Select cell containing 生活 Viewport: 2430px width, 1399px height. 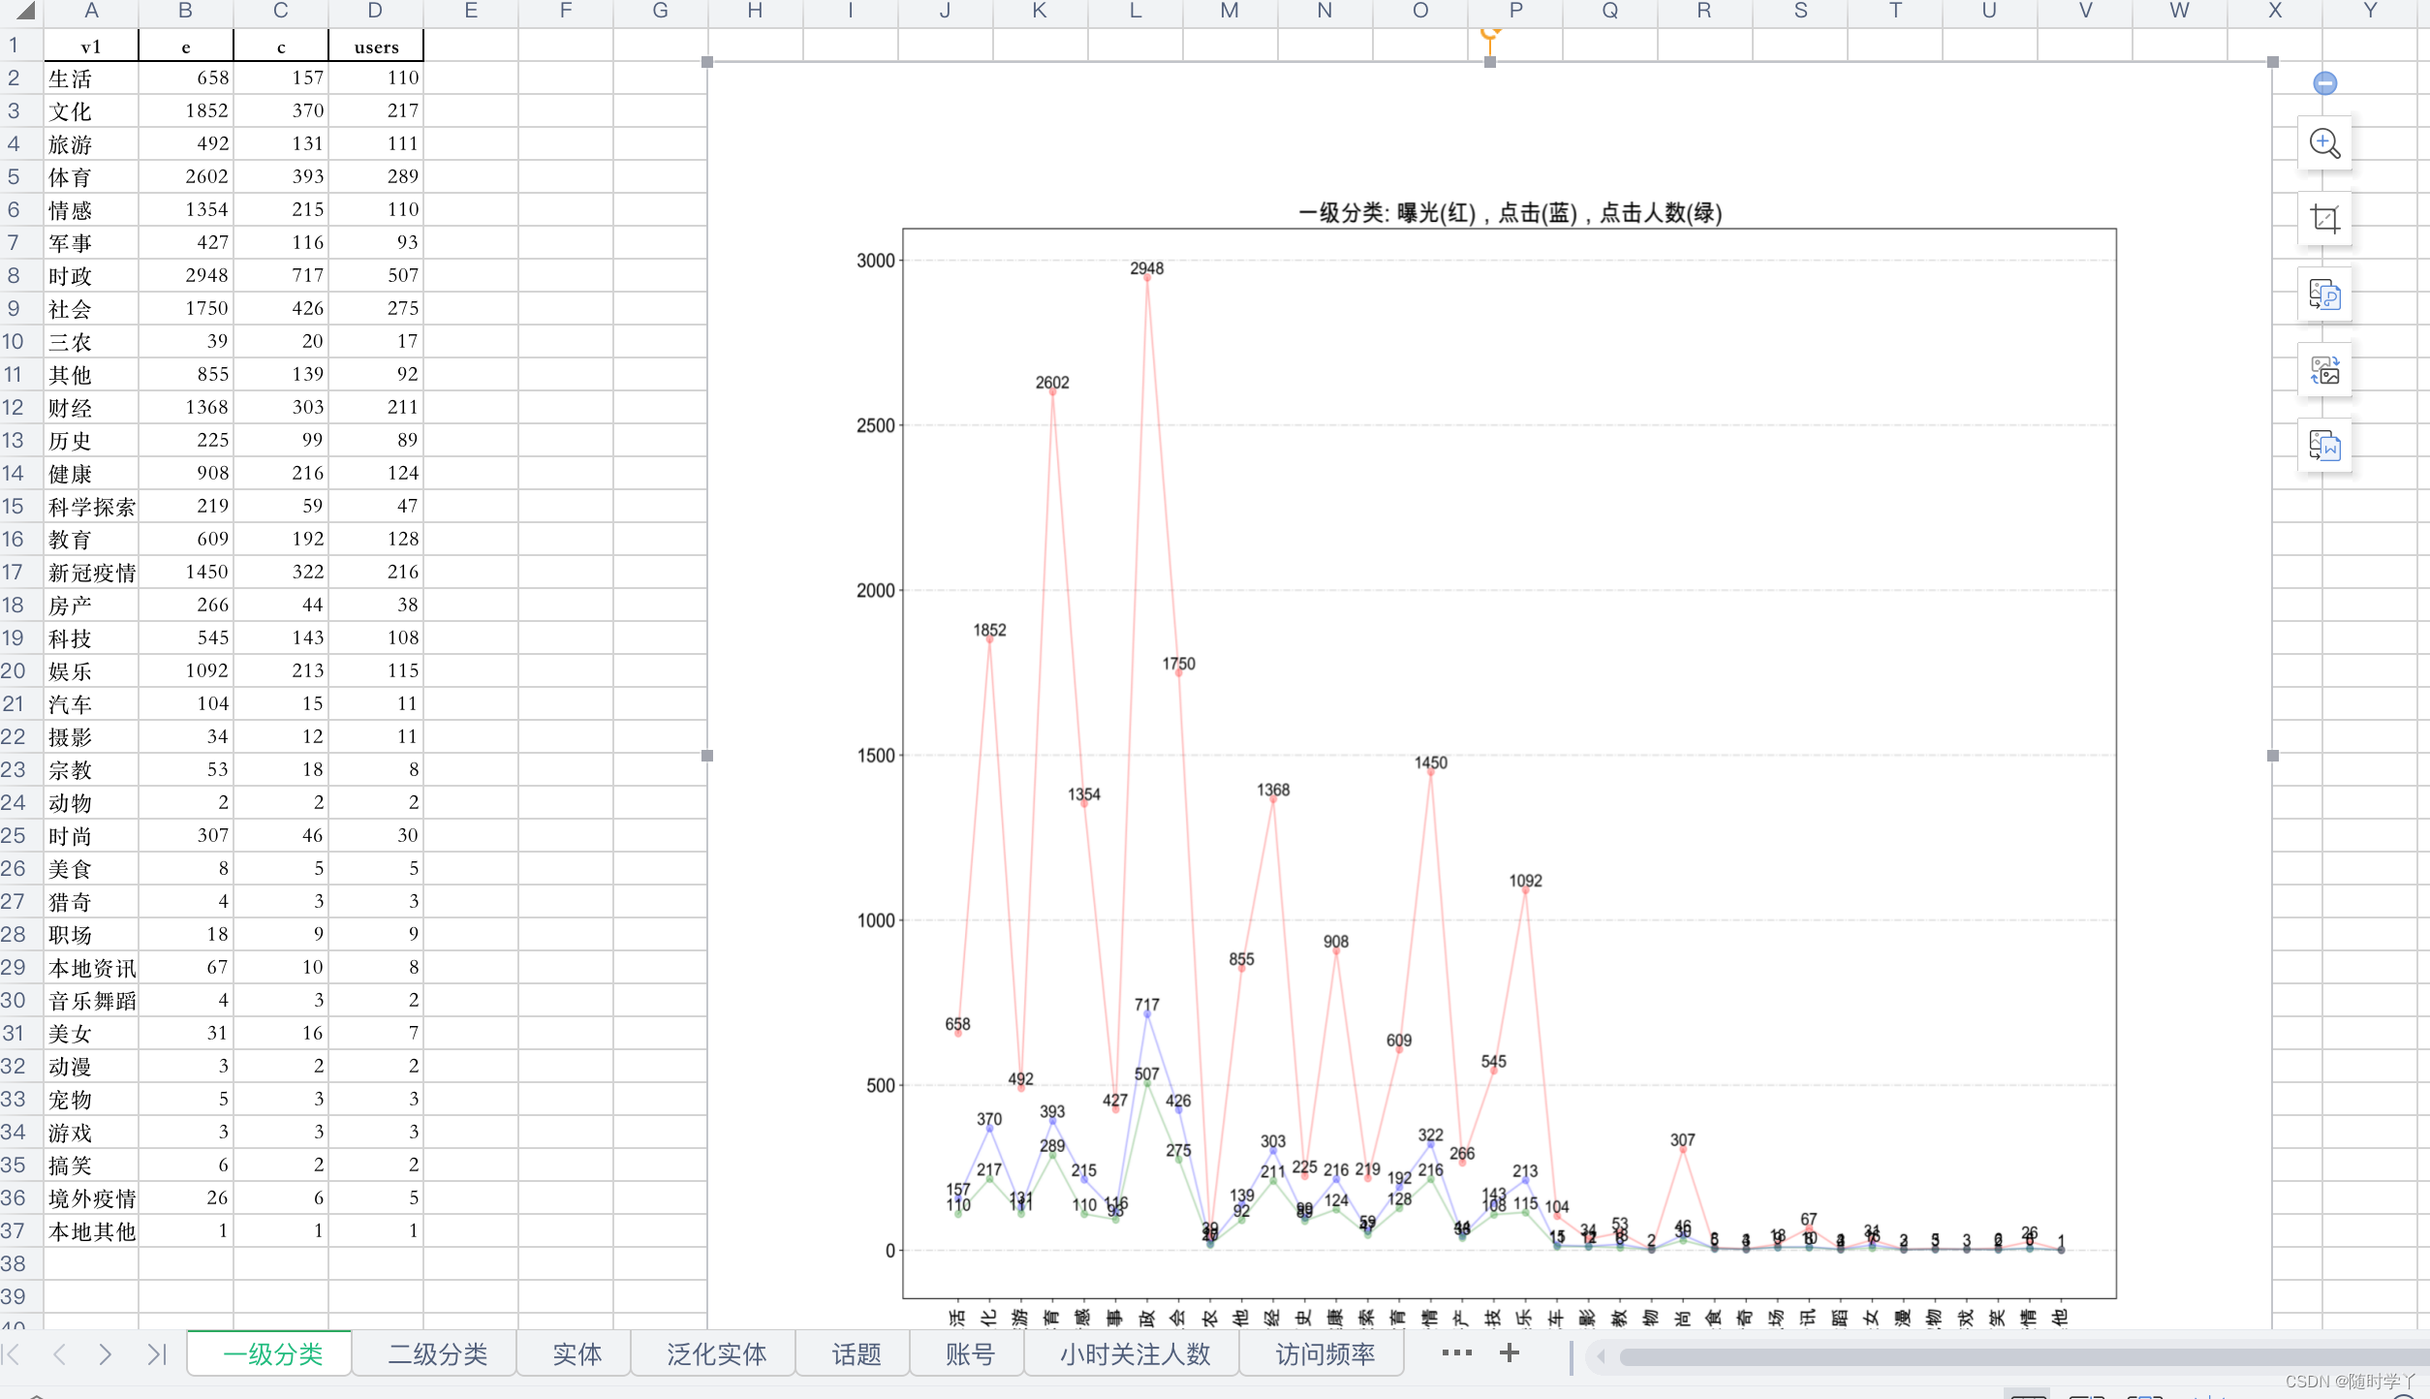pyautogui.click(x=91, y=78)
